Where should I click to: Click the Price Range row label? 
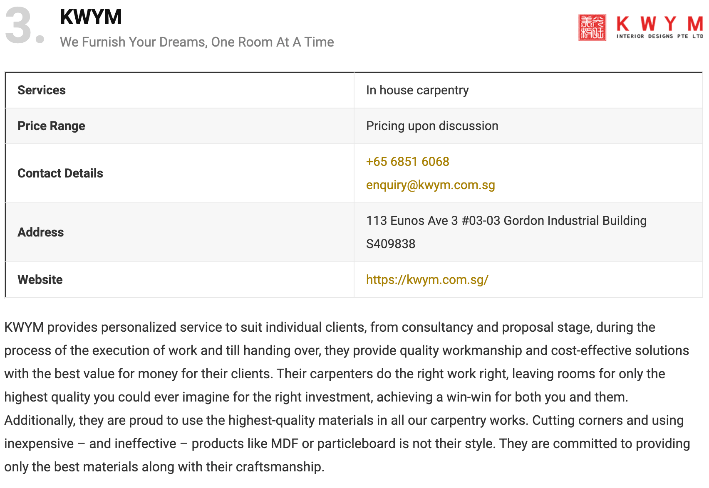(x=51, y=126)
